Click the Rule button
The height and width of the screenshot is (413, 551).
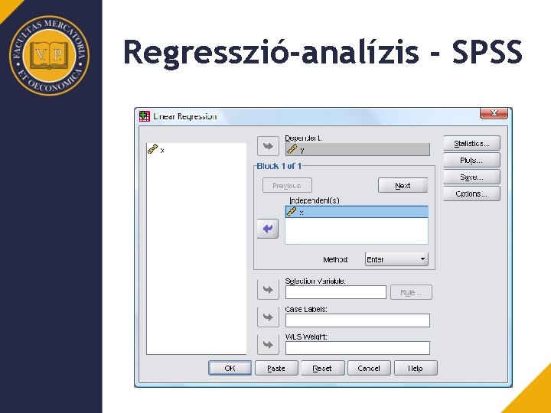click(x=411, y=292)
